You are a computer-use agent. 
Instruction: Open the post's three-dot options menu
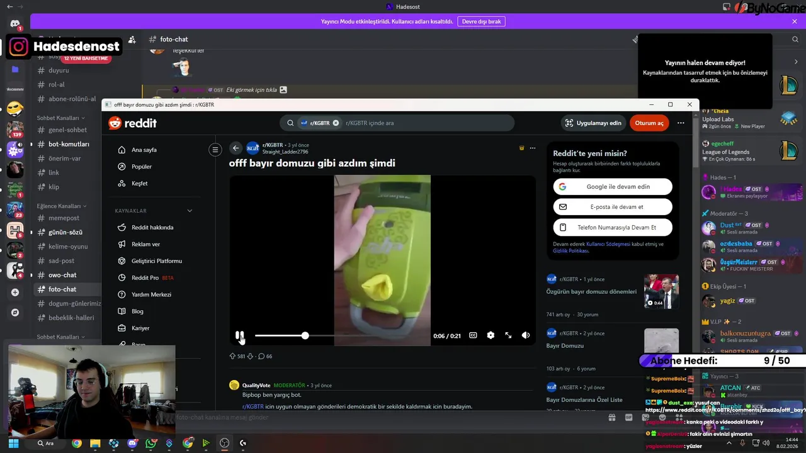pyautogui.click(x=533, y=148)
